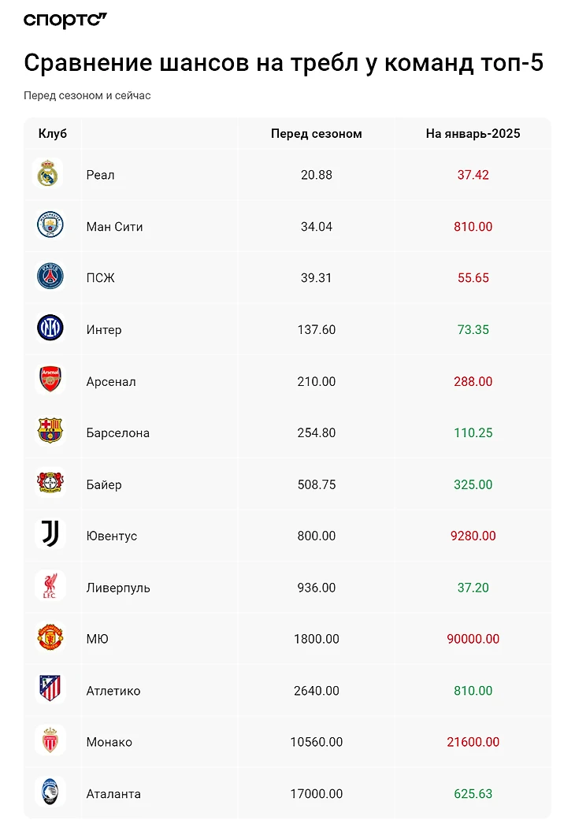
Task: Click the Bayer Leverkusen club crest
Action: pyautogui.click(x=50, y=484)
